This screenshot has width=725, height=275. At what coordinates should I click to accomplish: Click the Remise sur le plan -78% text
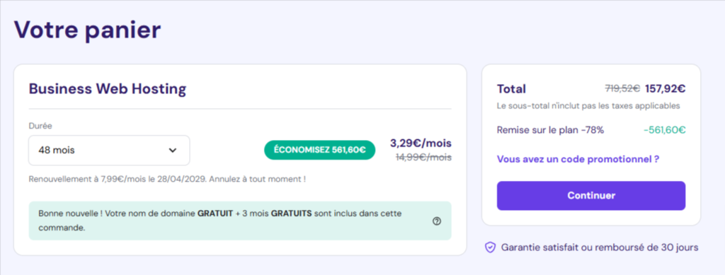pos(550,130)
